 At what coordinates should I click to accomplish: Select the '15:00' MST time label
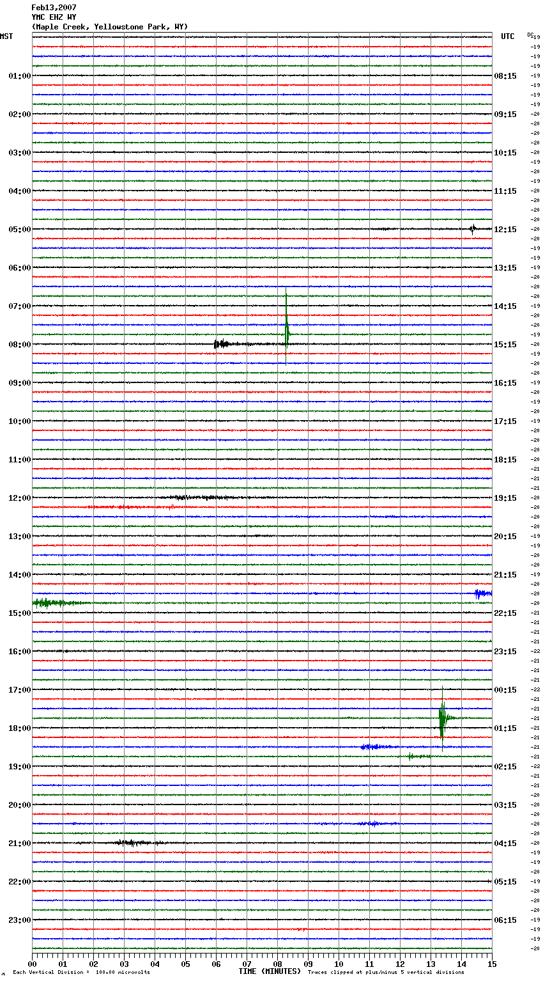[20, 613]
